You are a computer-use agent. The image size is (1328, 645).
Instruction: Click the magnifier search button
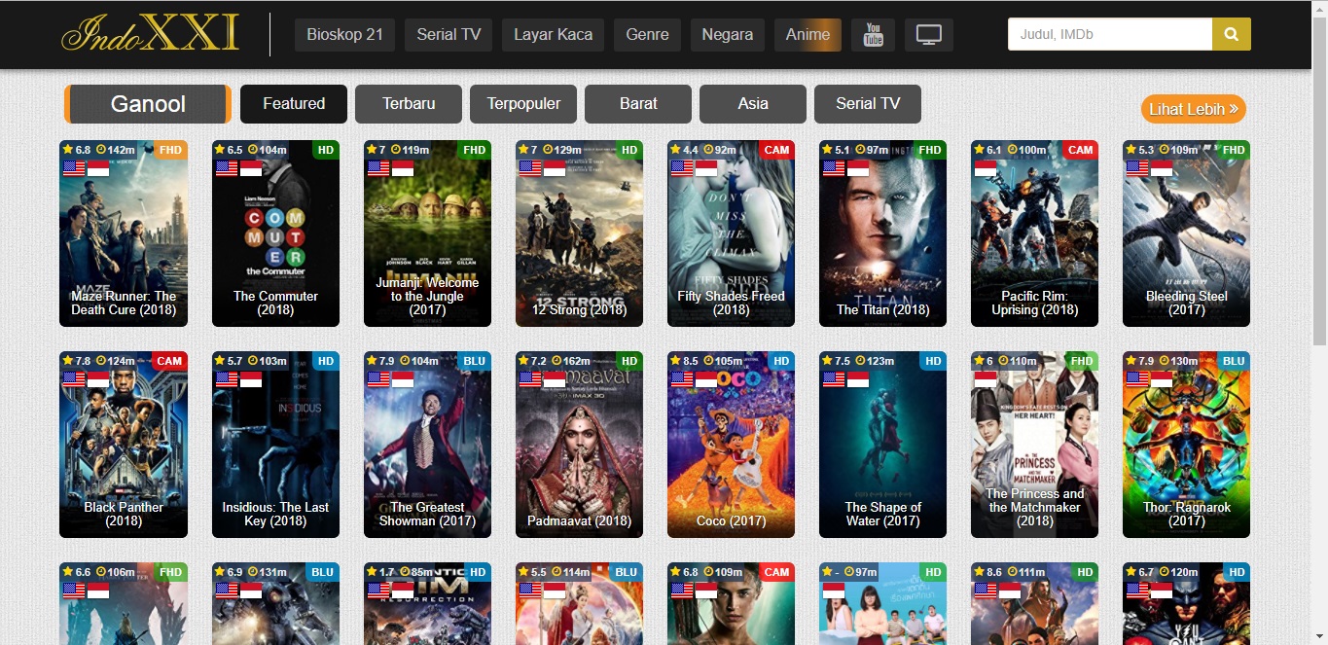click(1231, 35)
